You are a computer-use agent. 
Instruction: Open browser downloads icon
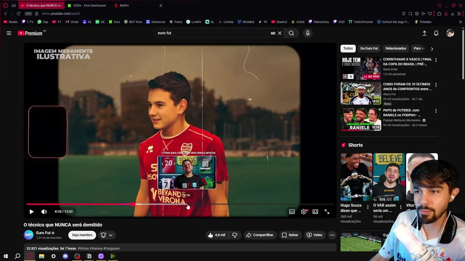pos(453,14)
